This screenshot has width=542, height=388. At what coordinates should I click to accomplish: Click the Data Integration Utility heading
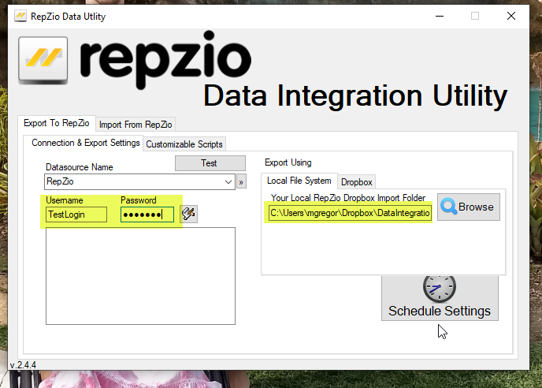355,96
